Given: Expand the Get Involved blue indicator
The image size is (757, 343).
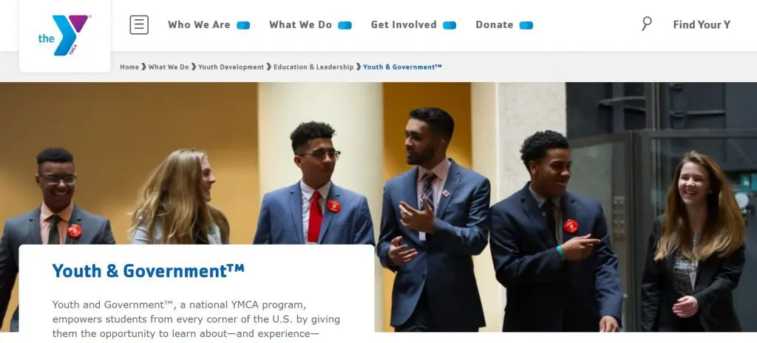Looking at the screenshot, I should [449, 26].
